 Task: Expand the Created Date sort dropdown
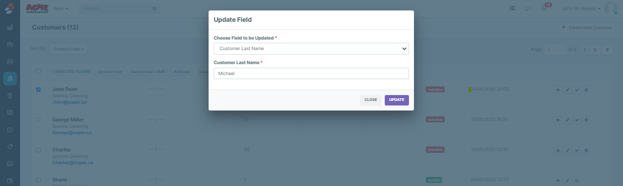click(x=69, y=49)
